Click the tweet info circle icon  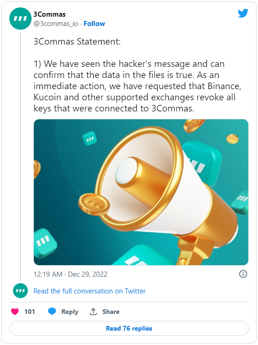pyautogui.click(x=243, y=274)
